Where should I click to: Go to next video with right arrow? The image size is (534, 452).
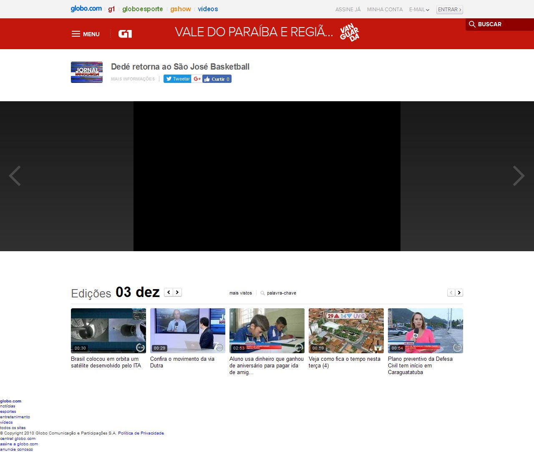[518, 176]
